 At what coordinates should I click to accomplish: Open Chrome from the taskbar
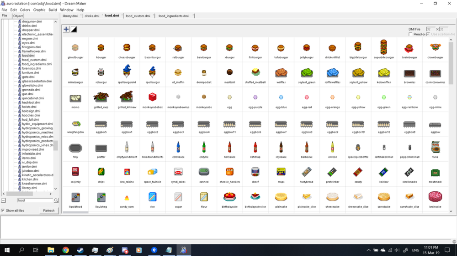[65, 250]
